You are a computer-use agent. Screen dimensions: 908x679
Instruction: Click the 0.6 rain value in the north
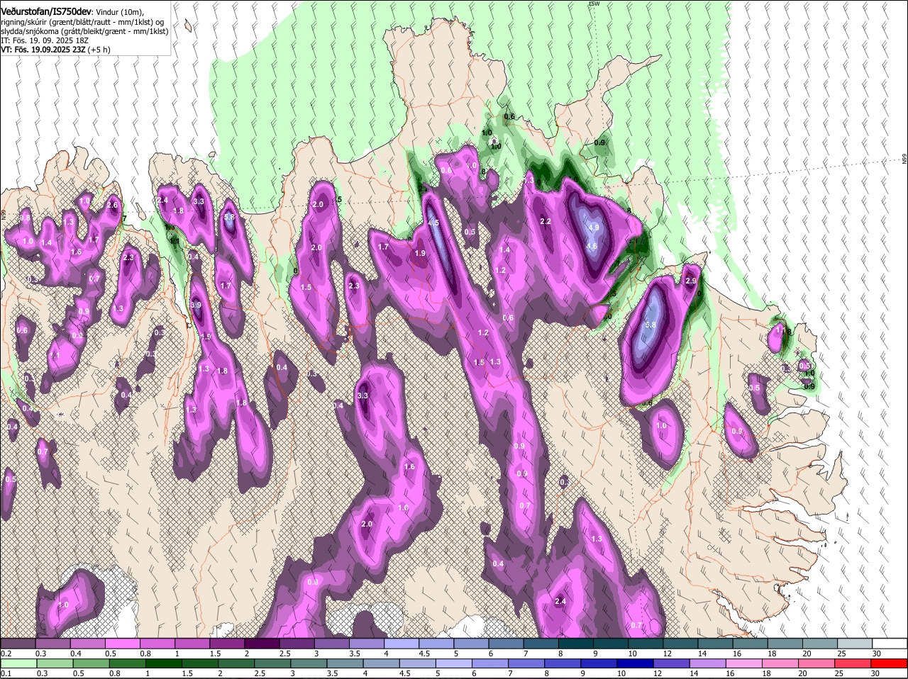click(x=509, y=117)
